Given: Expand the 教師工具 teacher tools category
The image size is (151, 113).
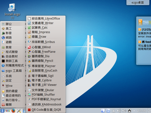Looking at the screenshot, I should [14, 61].
